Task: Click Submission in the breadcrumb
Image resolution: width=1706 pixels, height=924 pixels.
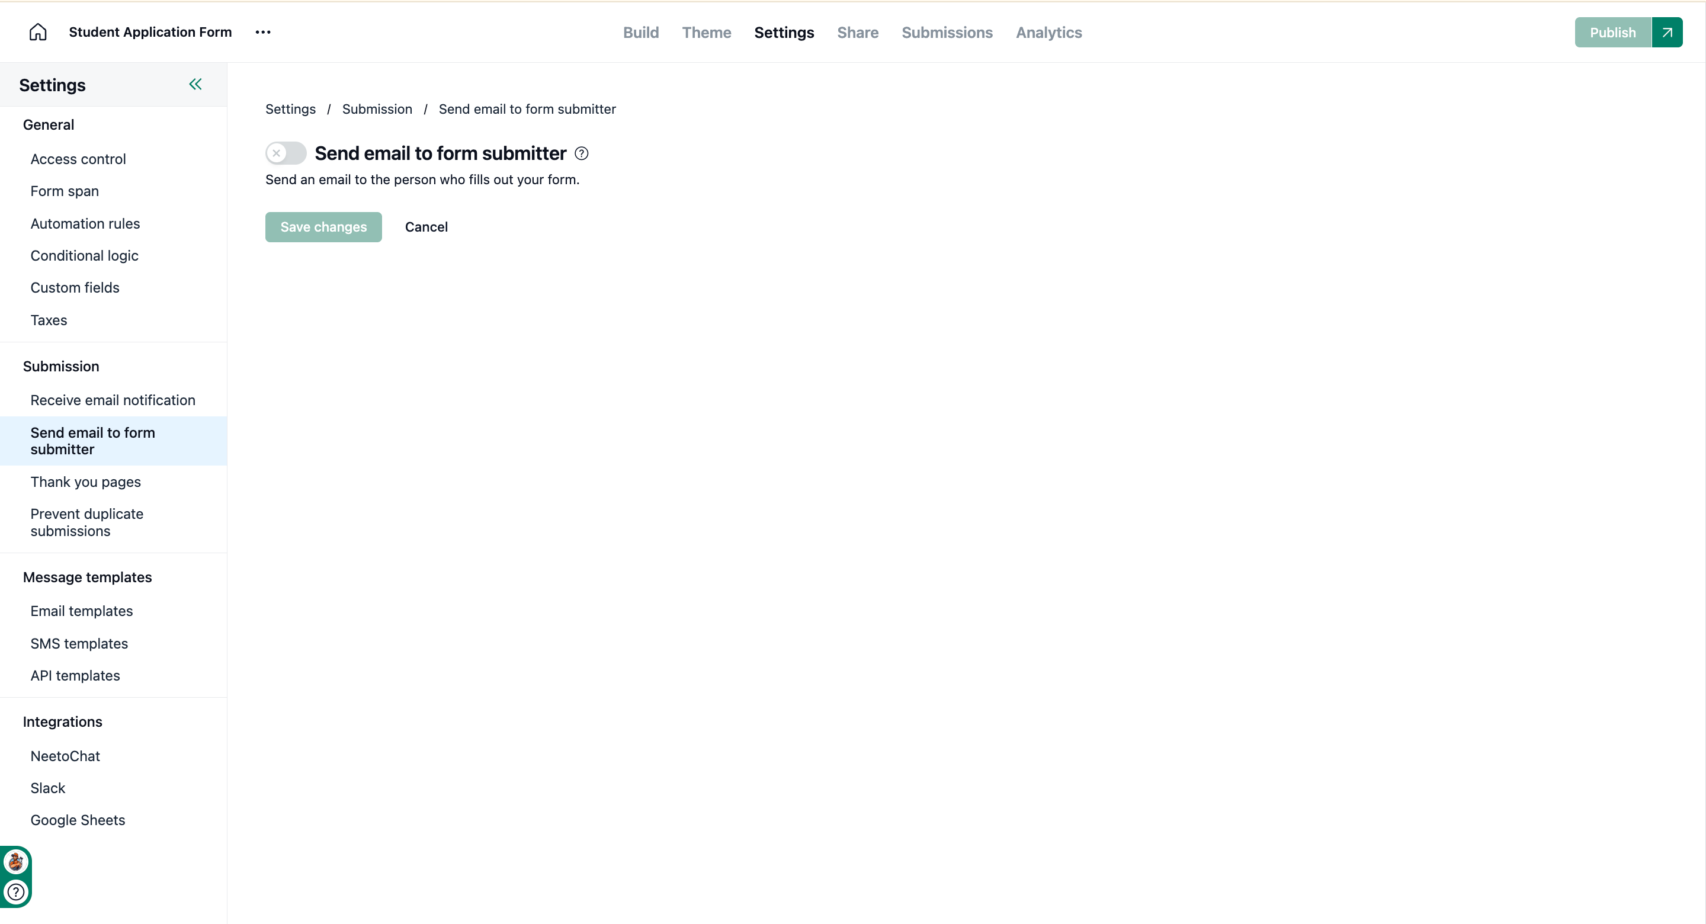Action: point(377,110)
